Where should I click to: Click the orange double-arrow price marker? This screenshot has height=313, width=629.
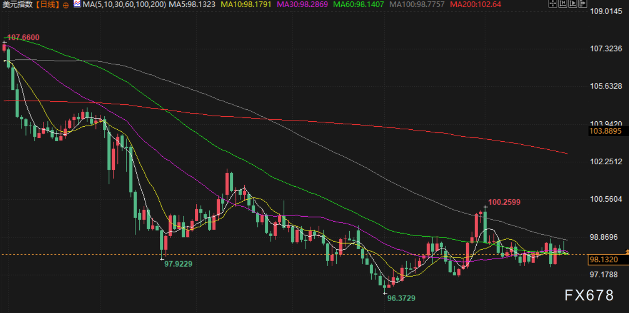627,251
